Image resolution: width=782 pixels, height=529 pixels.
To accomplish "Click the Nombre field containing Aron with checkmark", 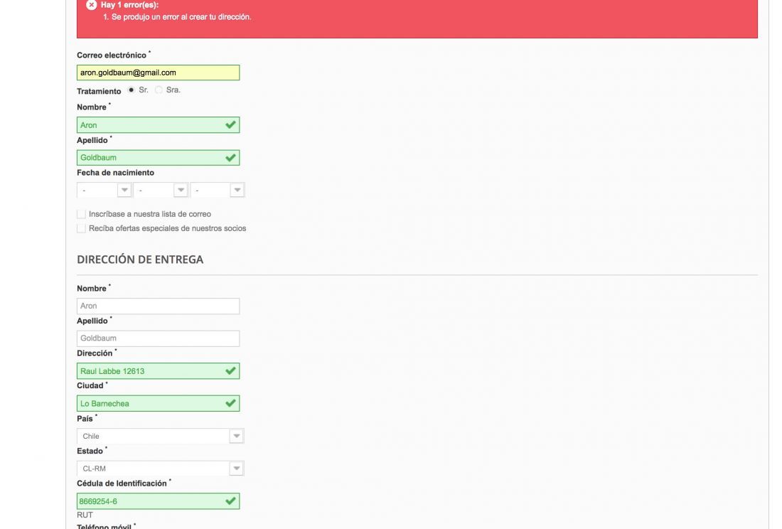I will coord(158,124).
